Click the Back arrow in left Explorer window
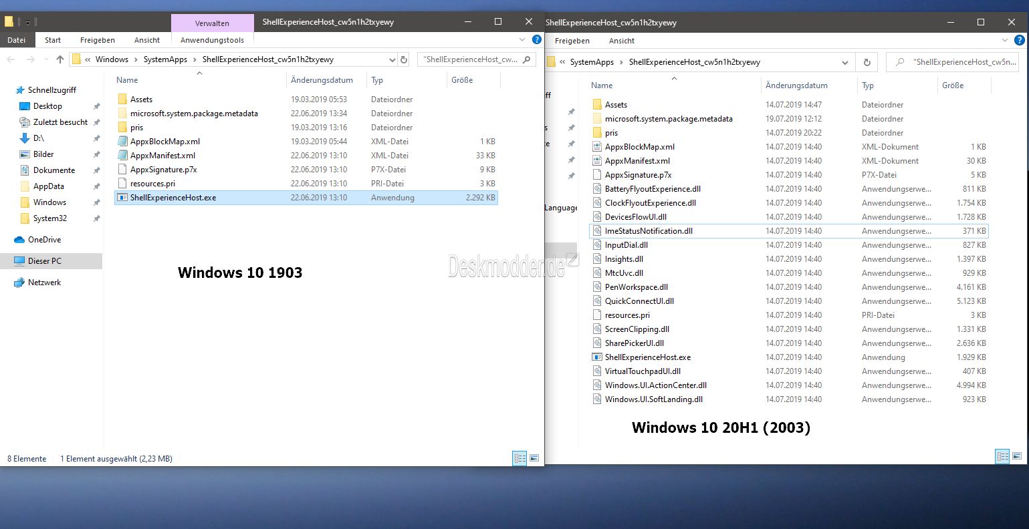The height and width of the screenshot is (529, 1029). [x=11, y=59]
